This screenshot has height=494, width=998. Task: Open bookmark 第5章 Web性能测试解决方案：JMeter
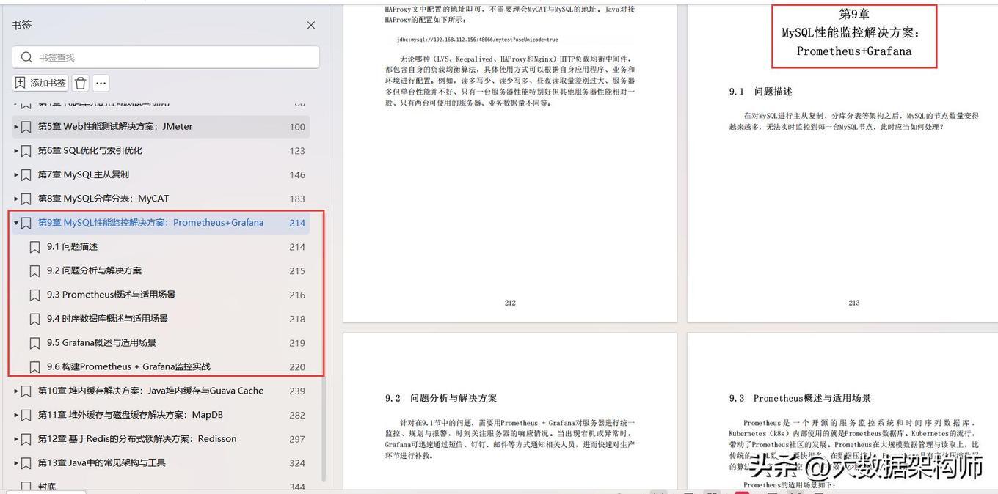pyautogui.click(x=115, y=127)
